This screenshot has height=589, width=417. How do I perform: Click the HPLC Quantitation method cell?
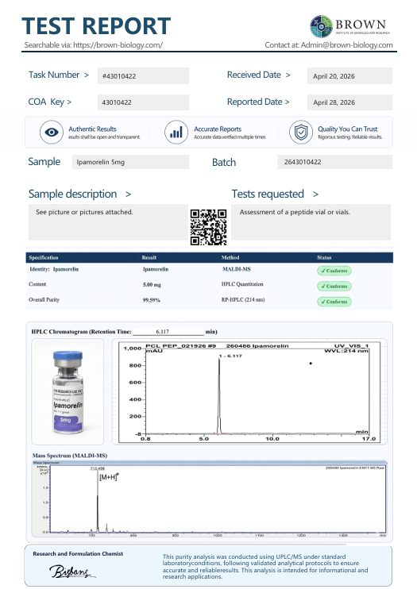coord(242,284)
